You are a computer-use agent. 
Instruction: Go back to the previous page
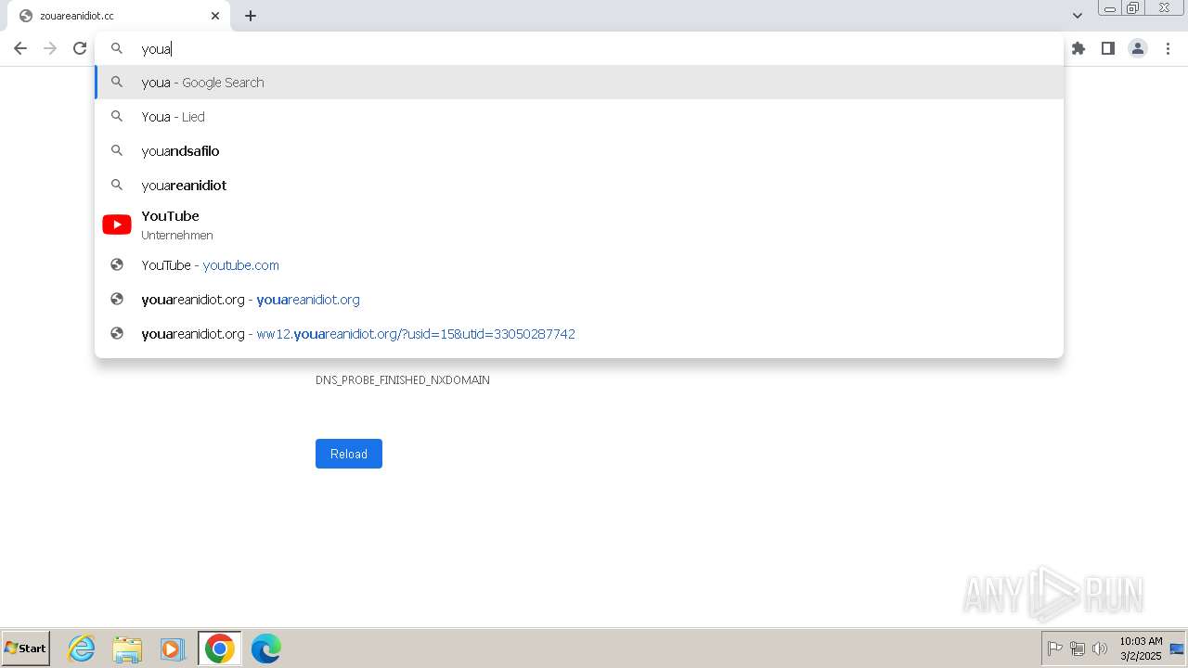tap(20, 48)
